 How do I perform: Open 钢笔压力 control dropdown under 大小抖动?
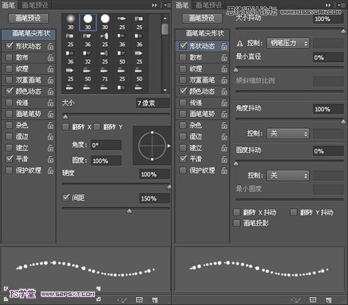click(287, 43)
